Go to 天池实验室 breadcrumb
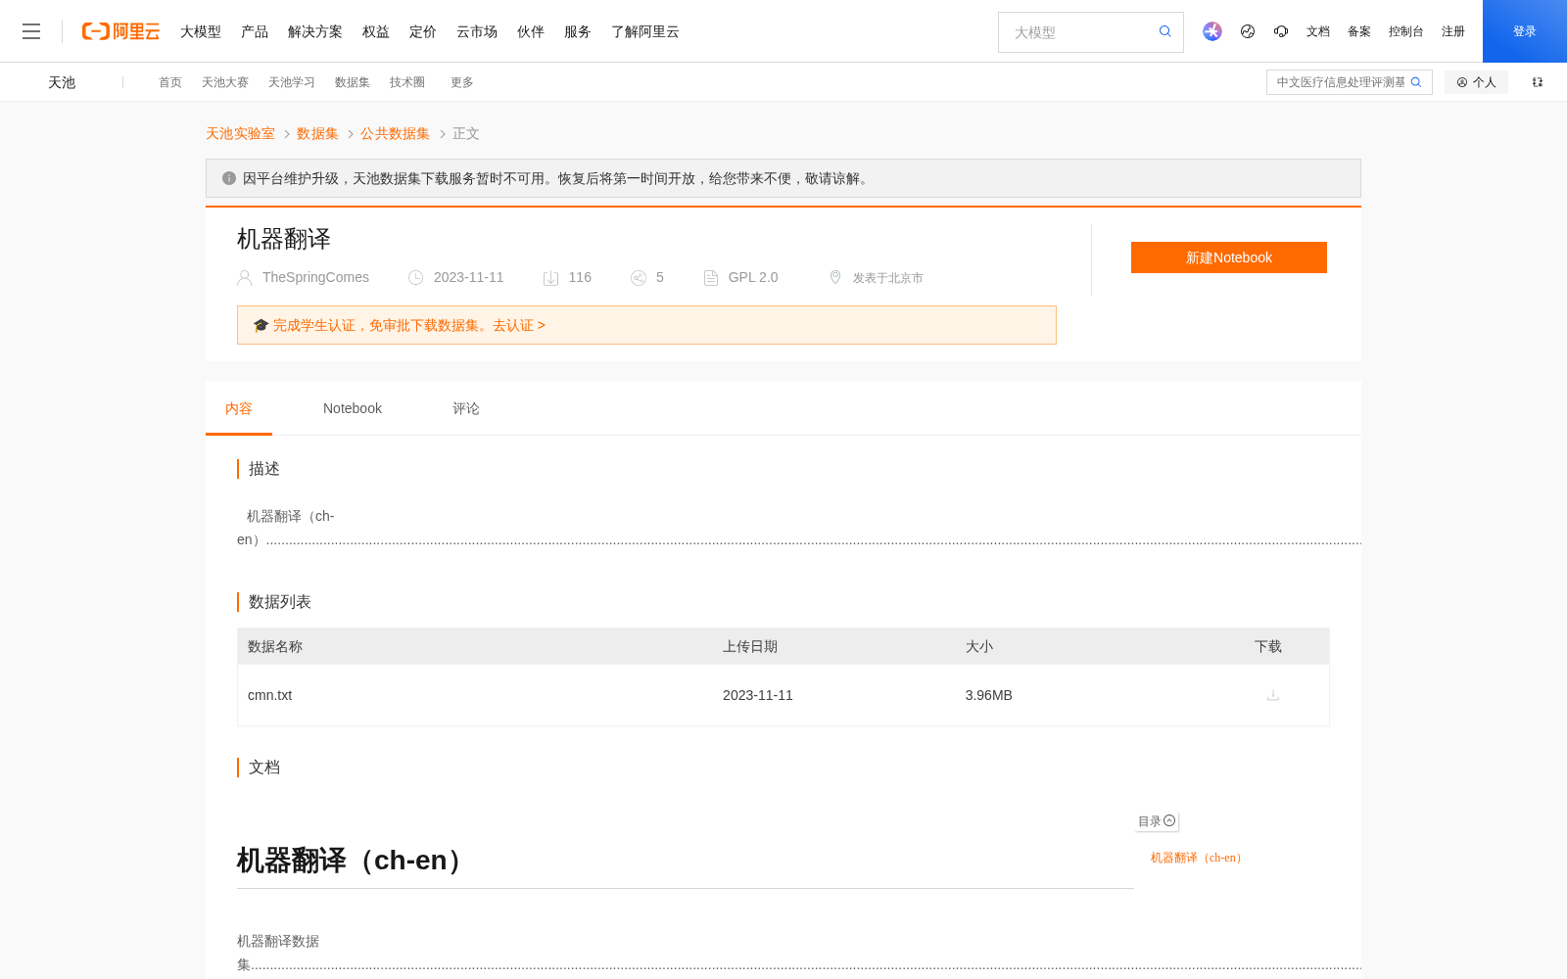1567x979 pixels. point(240,133)
